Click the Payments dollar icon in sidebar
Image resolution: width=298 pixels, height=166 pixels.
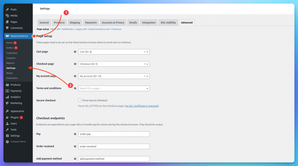click(x=7, y=91)
